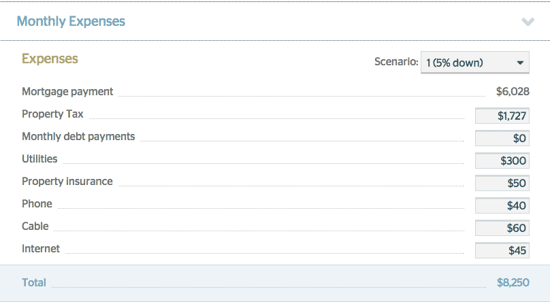Change the Property insurance value field
Screen dimensions: 550x302
click(x=502, y=183)
